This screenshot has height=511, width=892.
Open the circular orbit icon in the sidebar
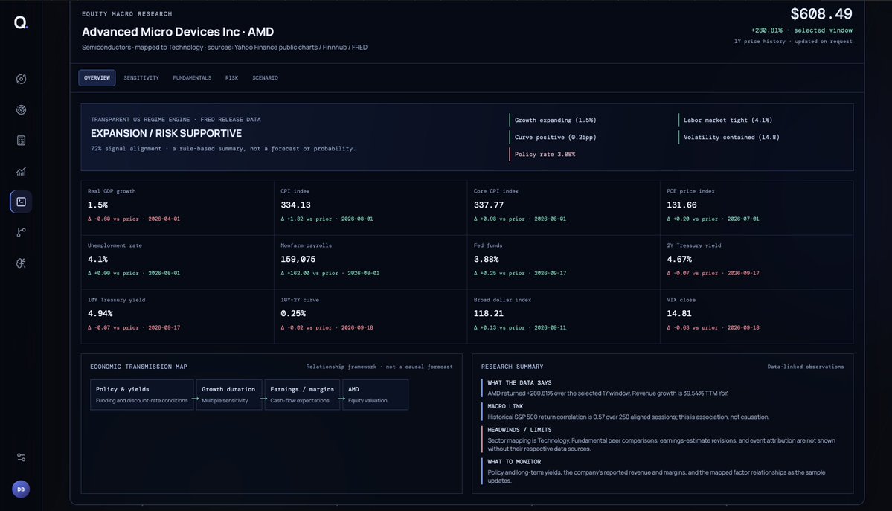pos(21,79)
